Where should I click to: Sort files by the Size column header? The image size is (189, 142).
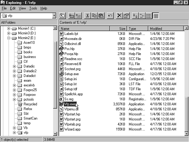[118, 29]
